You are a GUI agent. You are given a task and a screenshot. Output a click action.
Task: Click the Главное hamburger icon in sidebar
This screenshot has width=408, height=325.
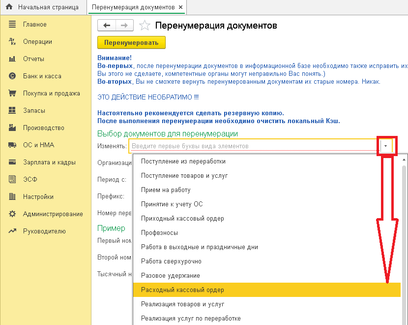[x=12, y=25]
